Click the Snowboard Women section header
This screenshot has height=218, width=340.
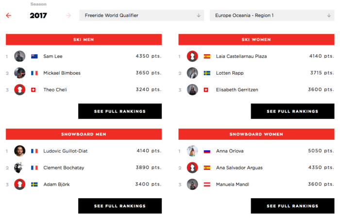256,134
